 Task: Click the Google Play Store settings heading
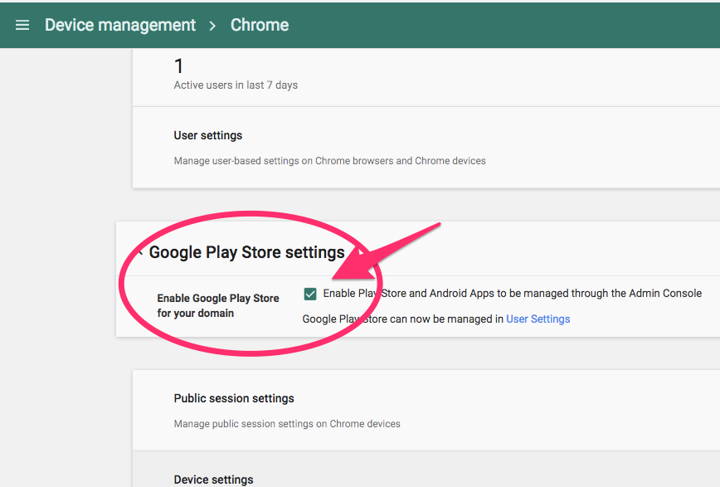246,252
